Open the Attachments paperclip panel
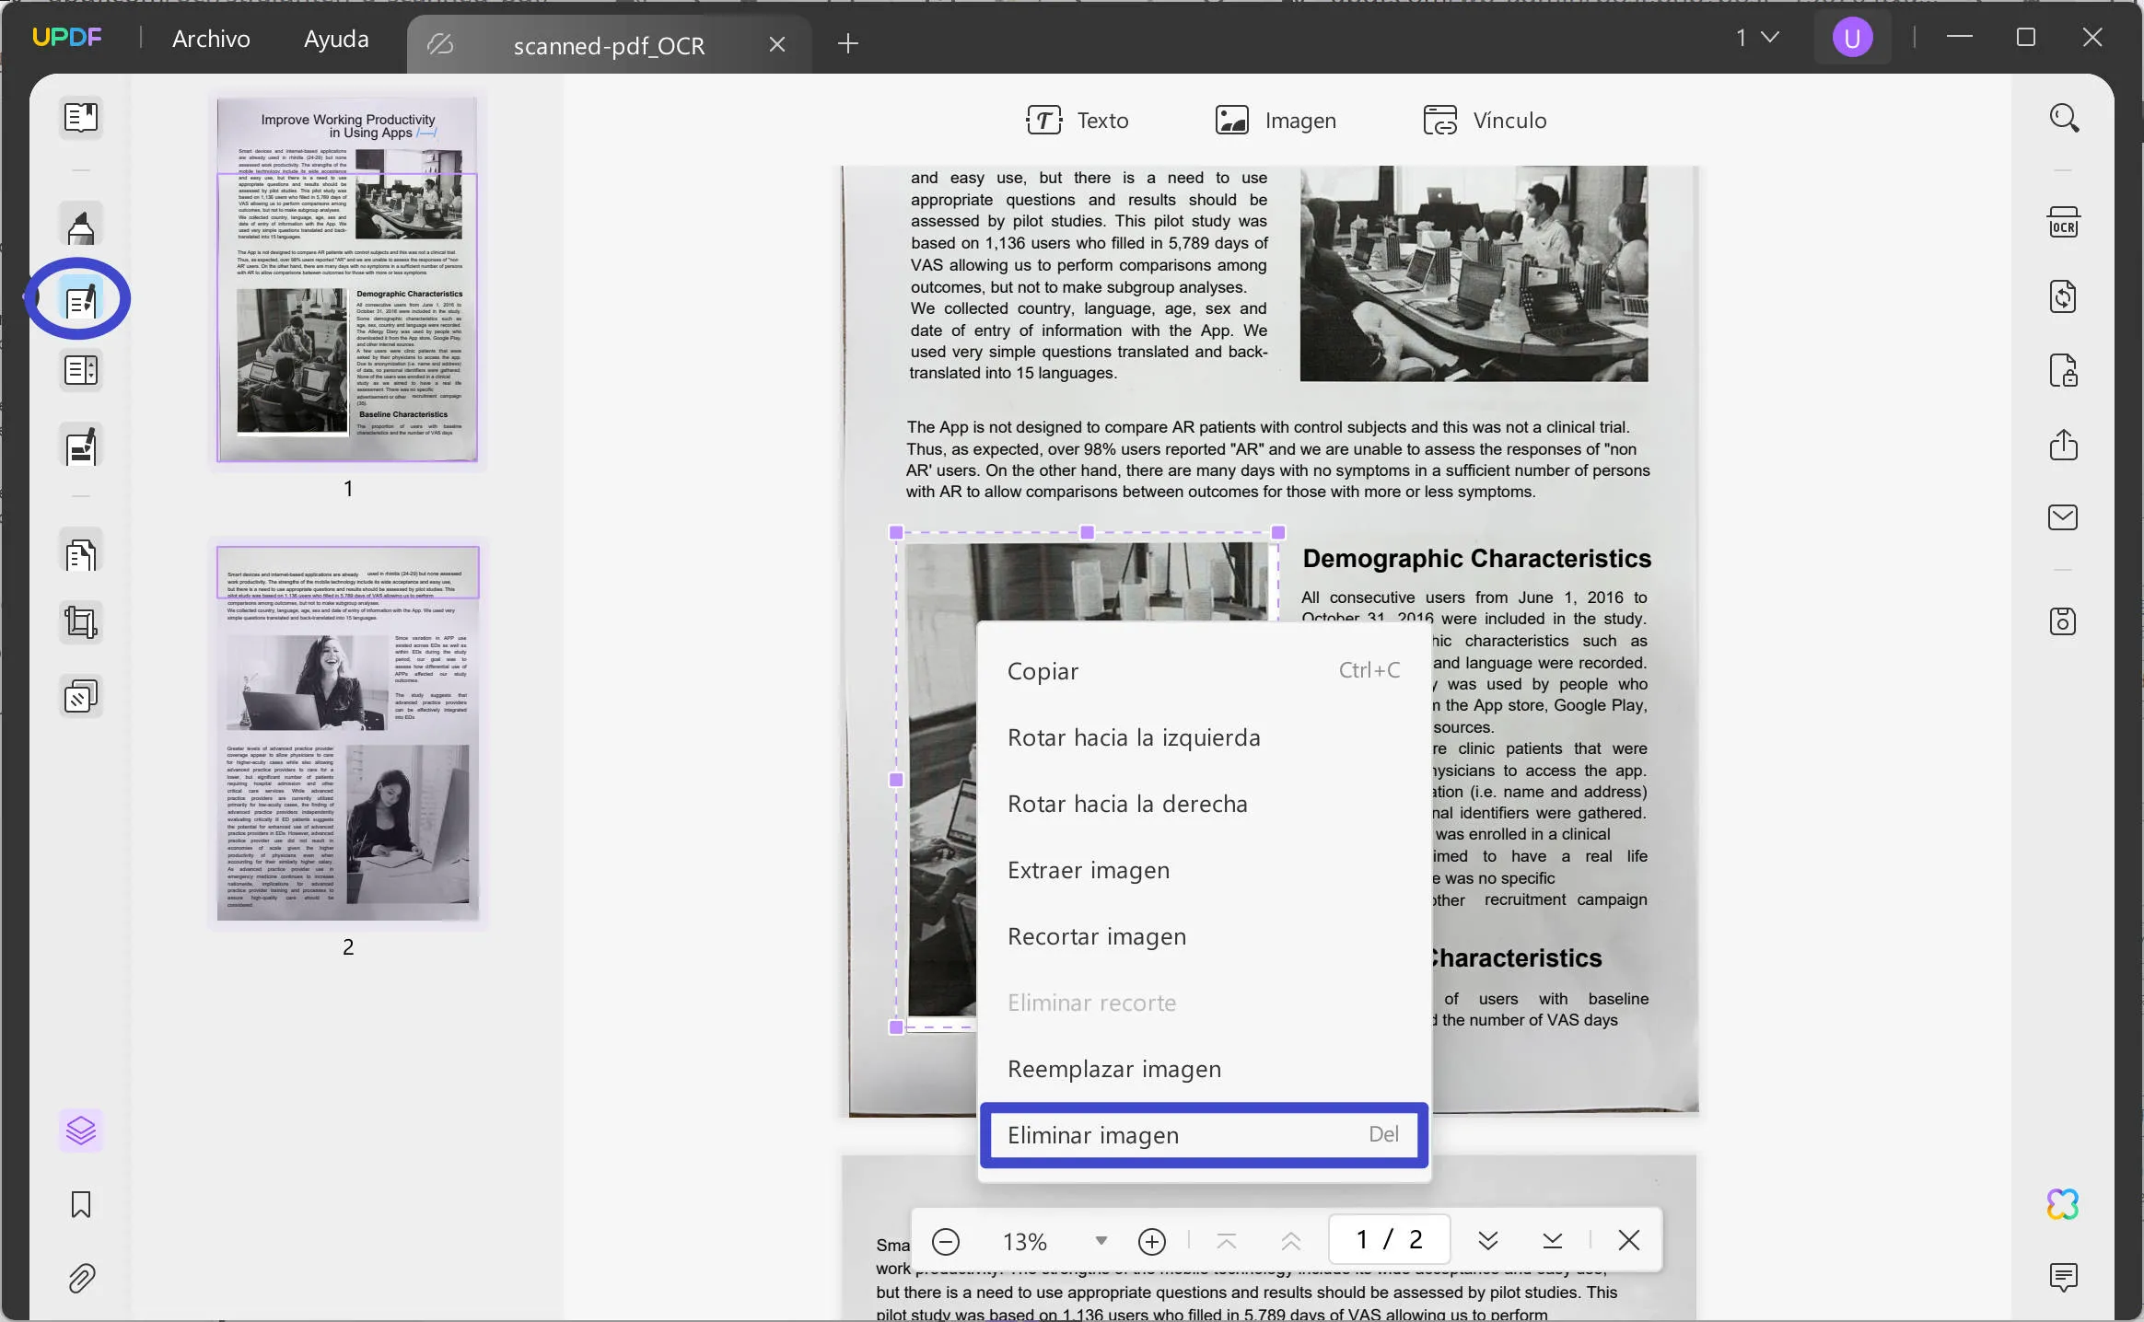 tap(81, 1278)
